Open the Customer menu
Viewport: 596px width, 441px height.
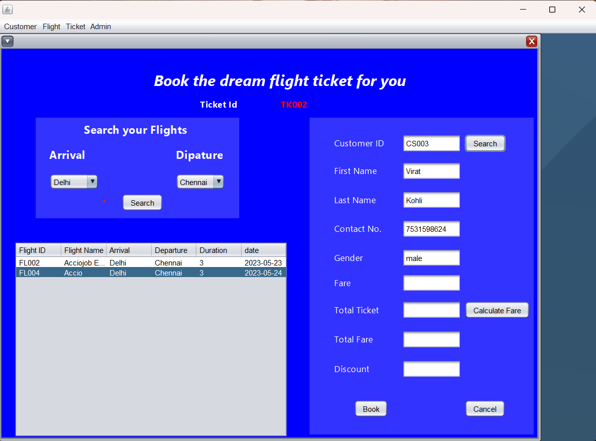[20, 27]
